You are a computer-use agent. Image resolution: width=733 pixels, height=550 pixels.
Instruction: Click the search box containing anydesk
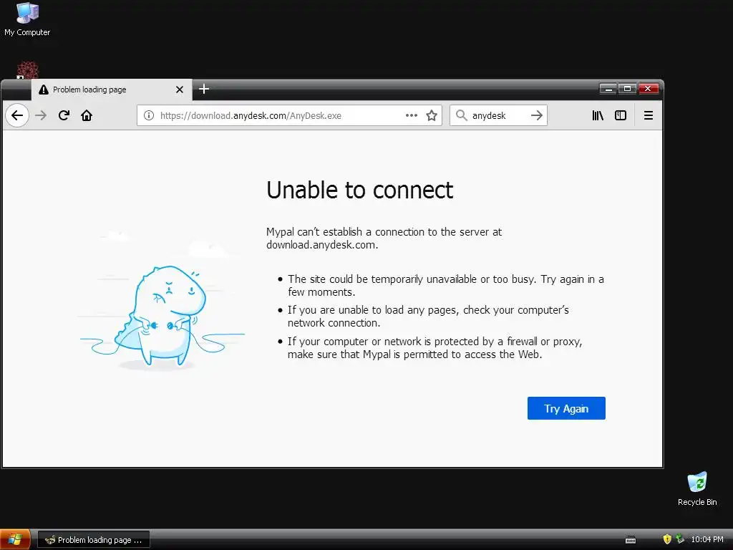click(498, 115)
